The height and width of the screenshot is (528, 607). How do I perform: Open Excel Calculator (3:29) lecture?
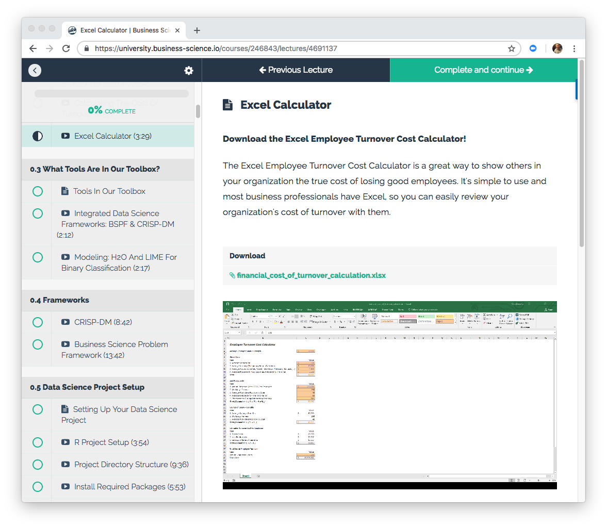[x=112, y=136]
